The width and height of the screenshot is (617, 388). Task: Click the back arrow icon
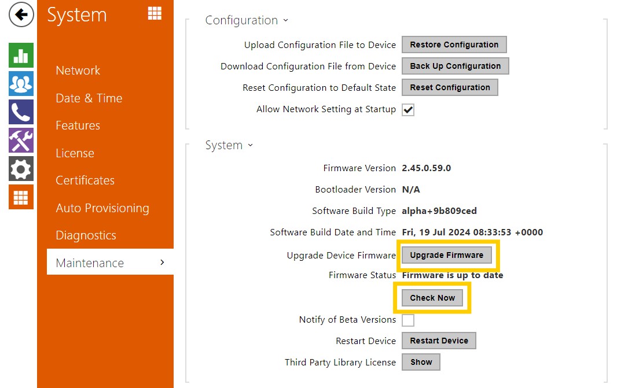click(21, 15)
